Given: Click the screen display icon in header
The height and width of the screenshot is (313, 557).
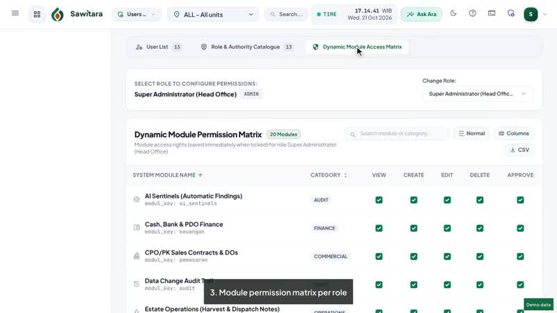Looking at the screenshot, I should point(492,13).
